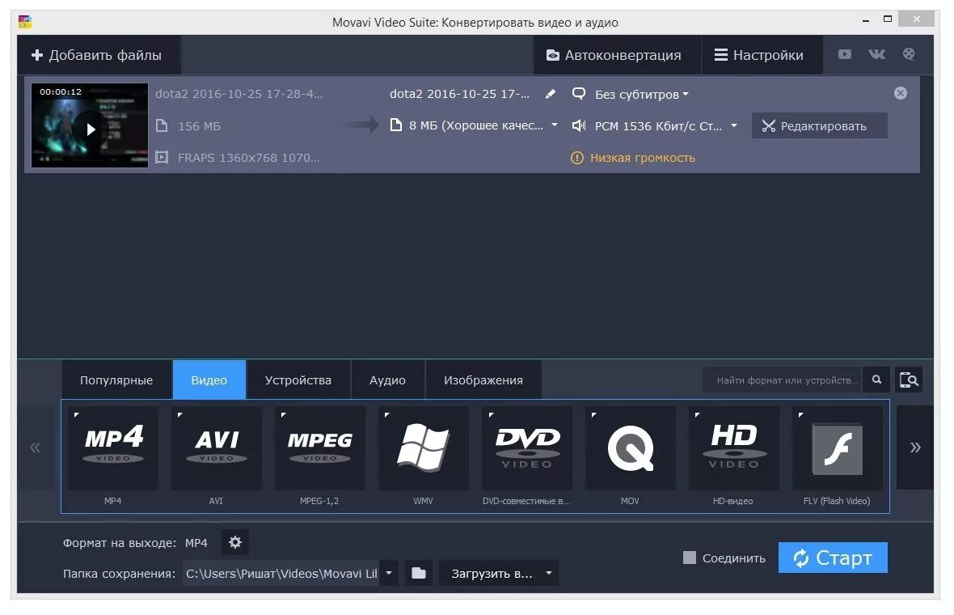Click the FRAPS 1360x768 codec info text
Viewport: 954px width, 615px height.
pyautogui.click(x=248, y=158)
